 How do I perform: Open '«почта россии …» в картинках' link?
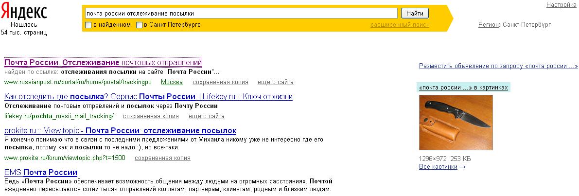pos(463,88)
